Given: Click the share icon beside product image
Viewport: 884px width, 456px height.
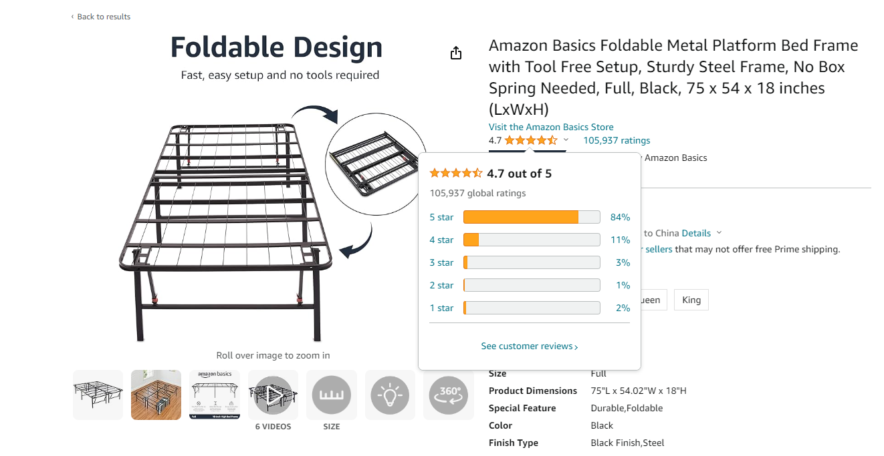Looking at the screenshot, I should coord(456,53).
